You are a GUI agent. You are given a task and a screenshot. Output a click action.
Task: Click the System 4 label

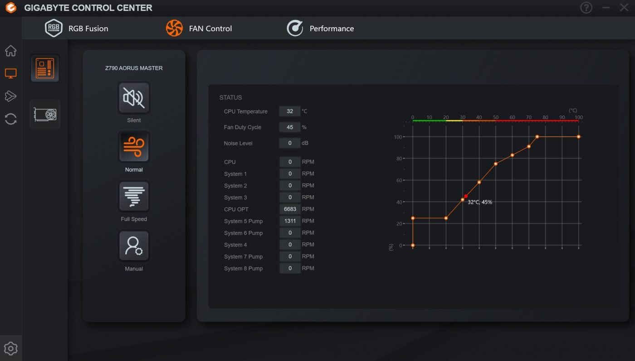coord(235,245)
